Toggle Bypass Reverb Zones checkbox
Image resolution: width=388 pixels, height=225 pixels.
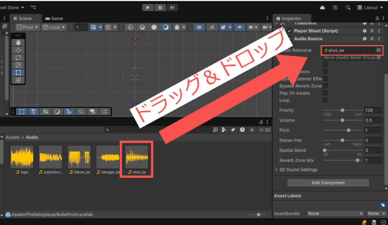(x=325, y=86)
